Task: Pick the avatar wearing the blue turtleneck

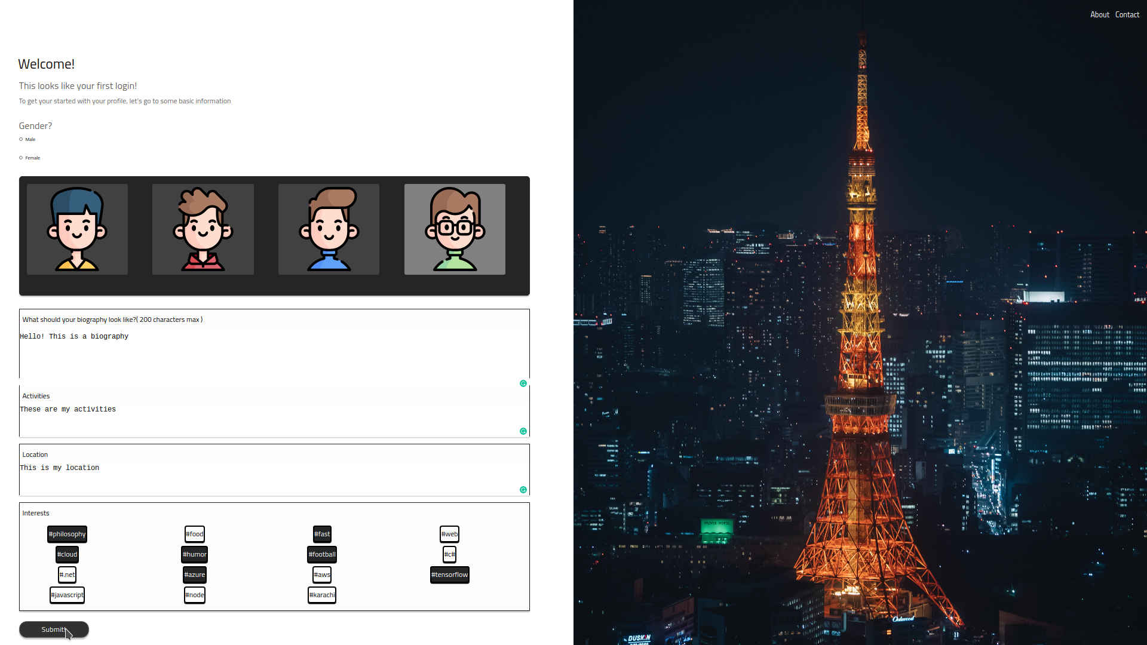Action: tap(329, 229)
